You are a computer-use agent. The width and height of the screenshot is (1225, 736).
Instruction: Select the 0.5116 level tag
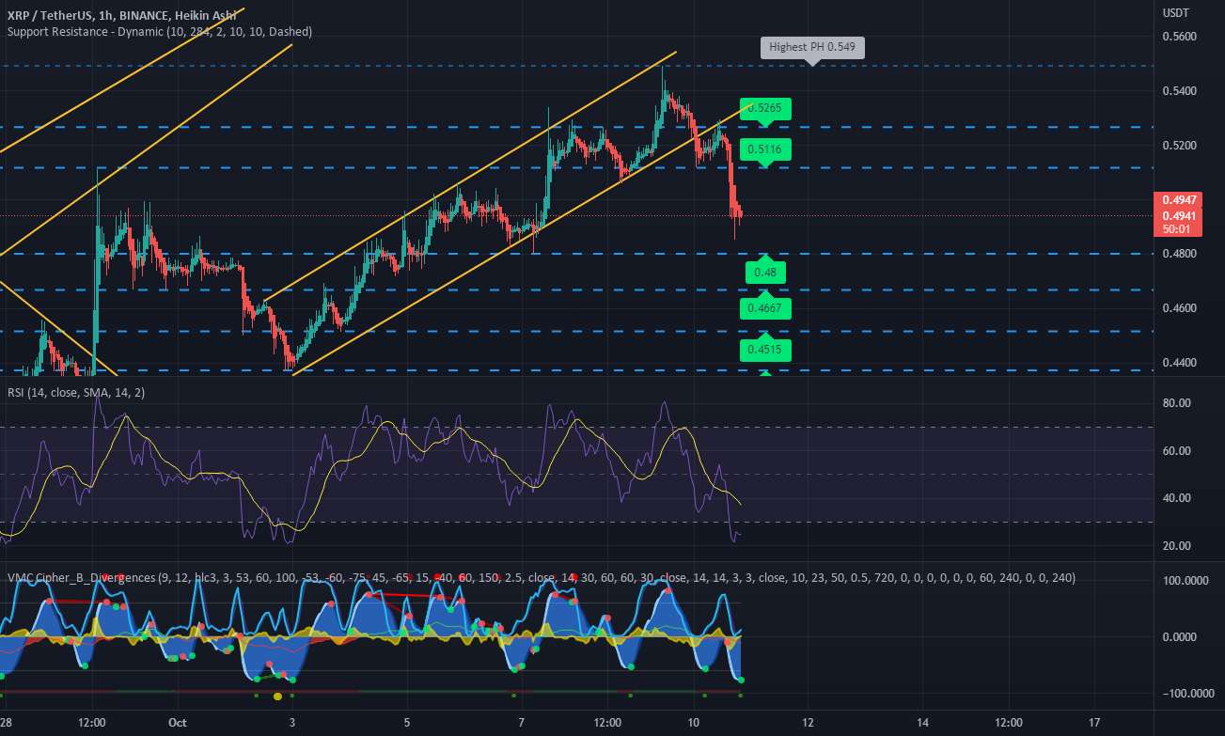(x=765, y=149)
